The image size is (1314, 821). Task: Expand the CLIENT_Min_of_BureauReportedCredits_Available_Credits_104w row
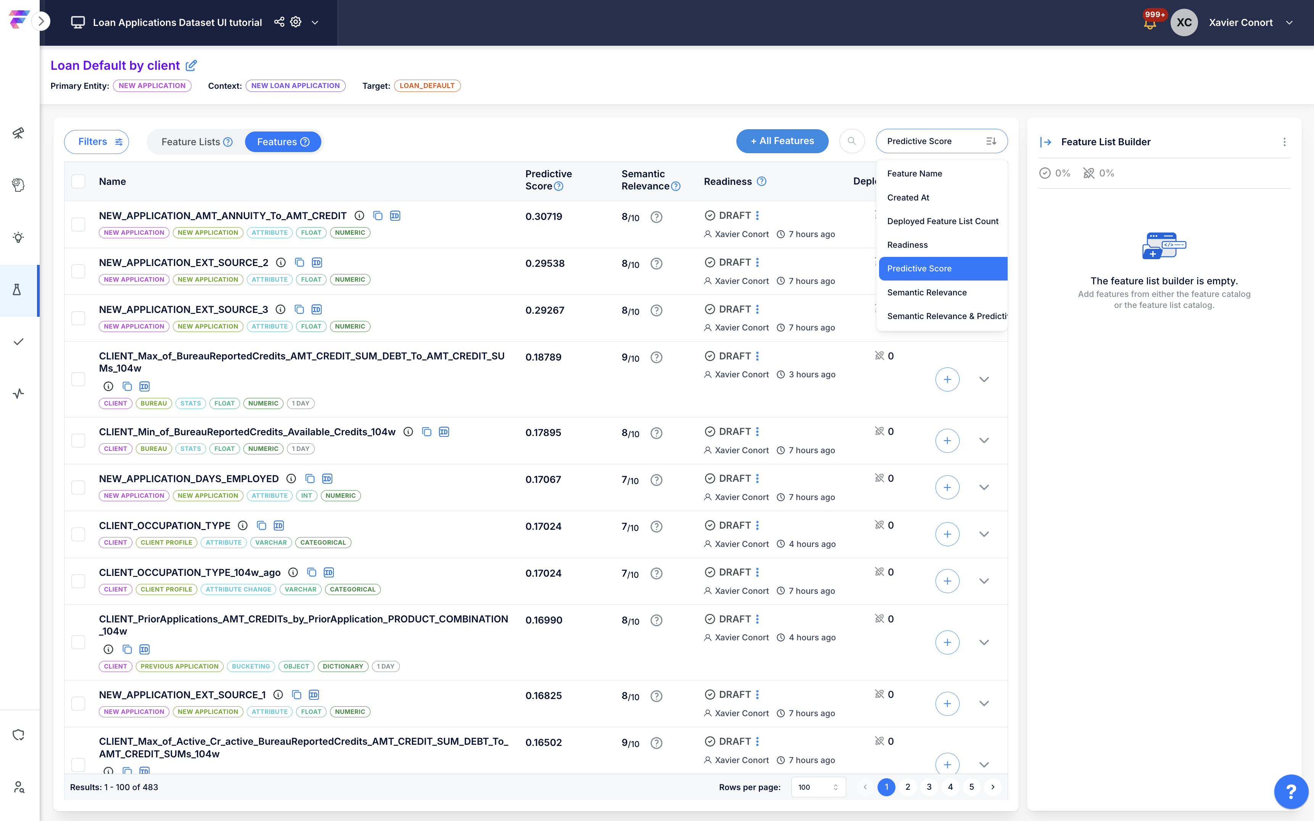pyautogui.click(x=984, y=440)
